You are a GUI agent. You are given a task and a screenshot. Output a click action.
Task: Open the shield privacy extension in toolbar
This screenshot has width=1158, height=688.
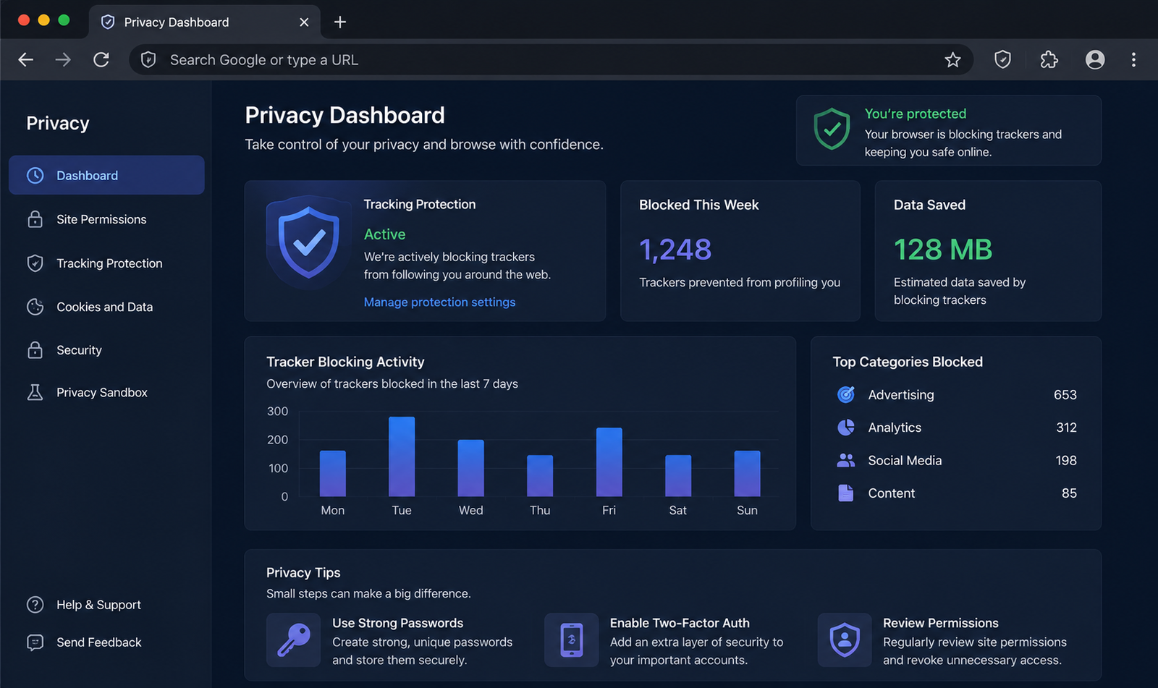pos(1002,59)
